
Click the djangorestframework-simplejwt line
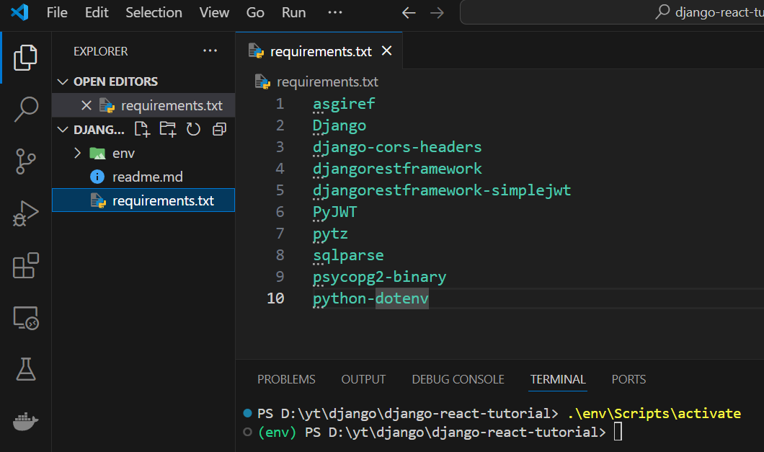pos(442,190)
